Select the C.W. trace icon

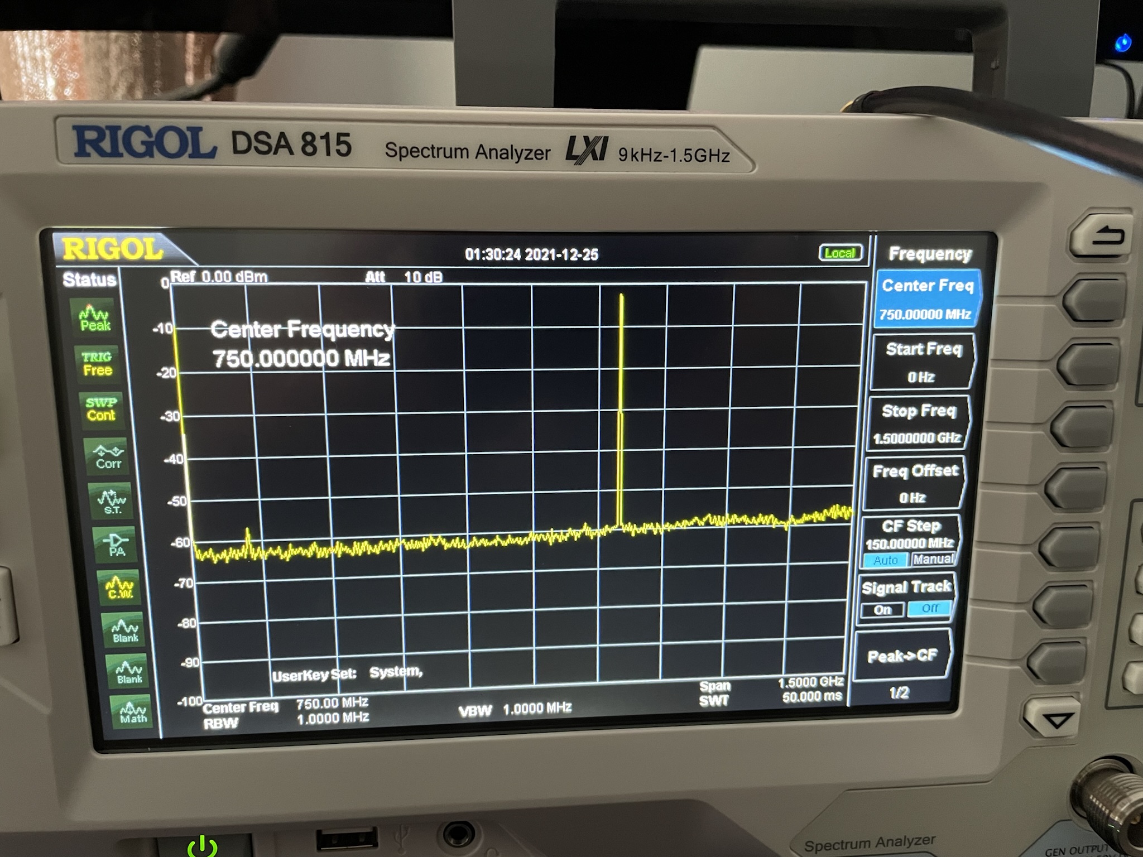[x=121, y=589]
